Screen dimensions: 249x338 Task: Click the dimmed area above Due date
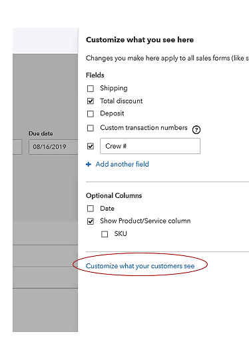(x=45, y=91)
